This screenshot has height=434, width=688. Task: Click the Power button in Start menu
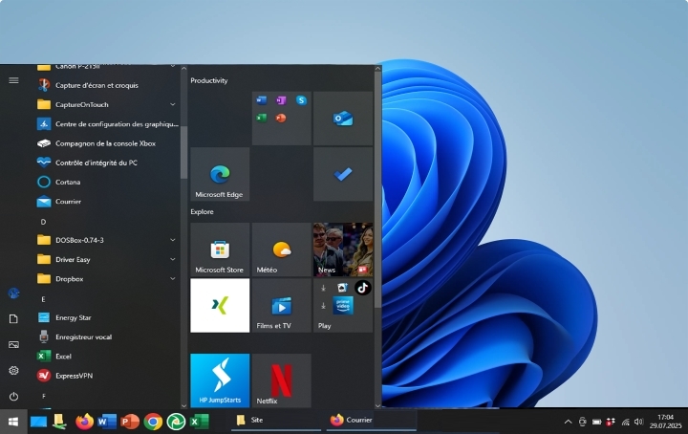pyautogui.click(x=13, y=396)
